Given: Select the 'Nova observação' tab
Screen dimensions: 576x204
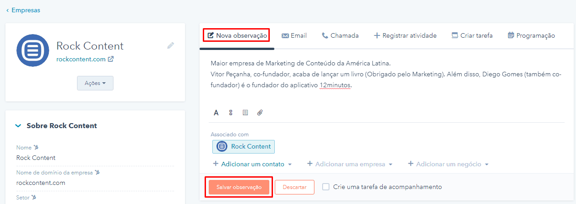Looking at the screenshot, I should pyautogui.click(x=237, y=35).
